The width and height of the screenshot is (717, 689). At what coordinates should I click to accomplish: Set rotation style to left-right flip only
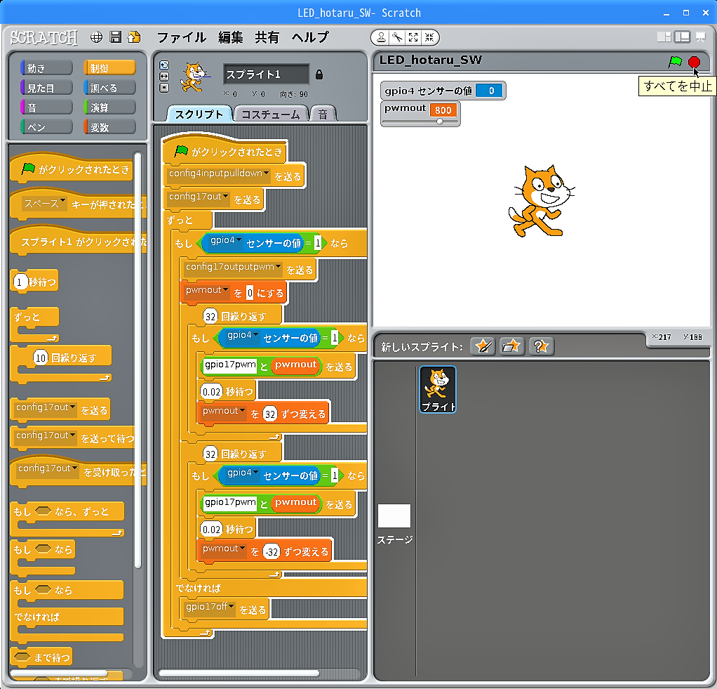(x=164, y=77)
